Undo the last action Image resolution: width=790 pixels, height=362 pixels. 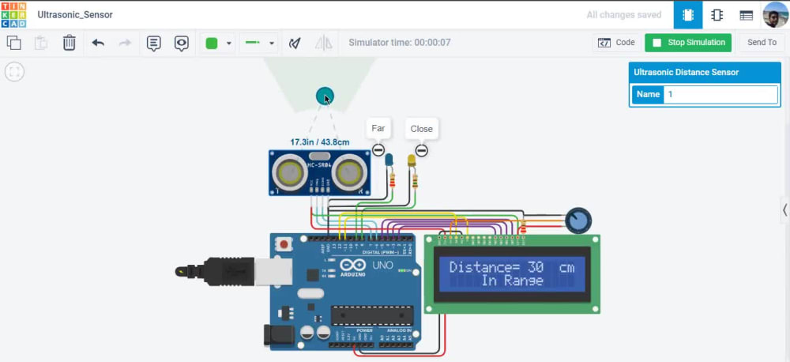pos(98,43)
